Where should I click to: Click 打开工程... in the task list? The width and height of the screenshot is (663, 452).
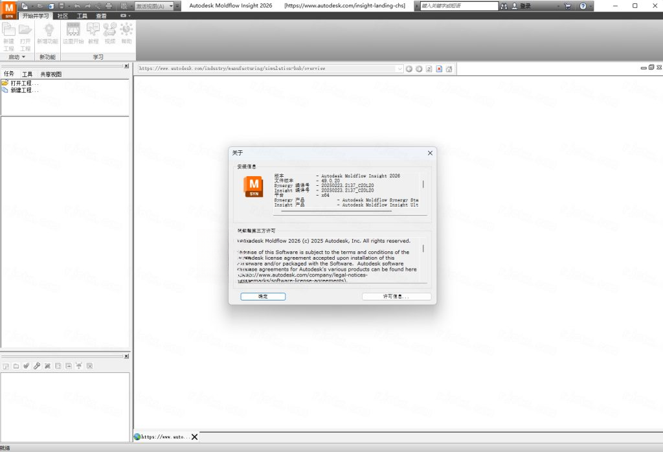[x=24, y=84]
